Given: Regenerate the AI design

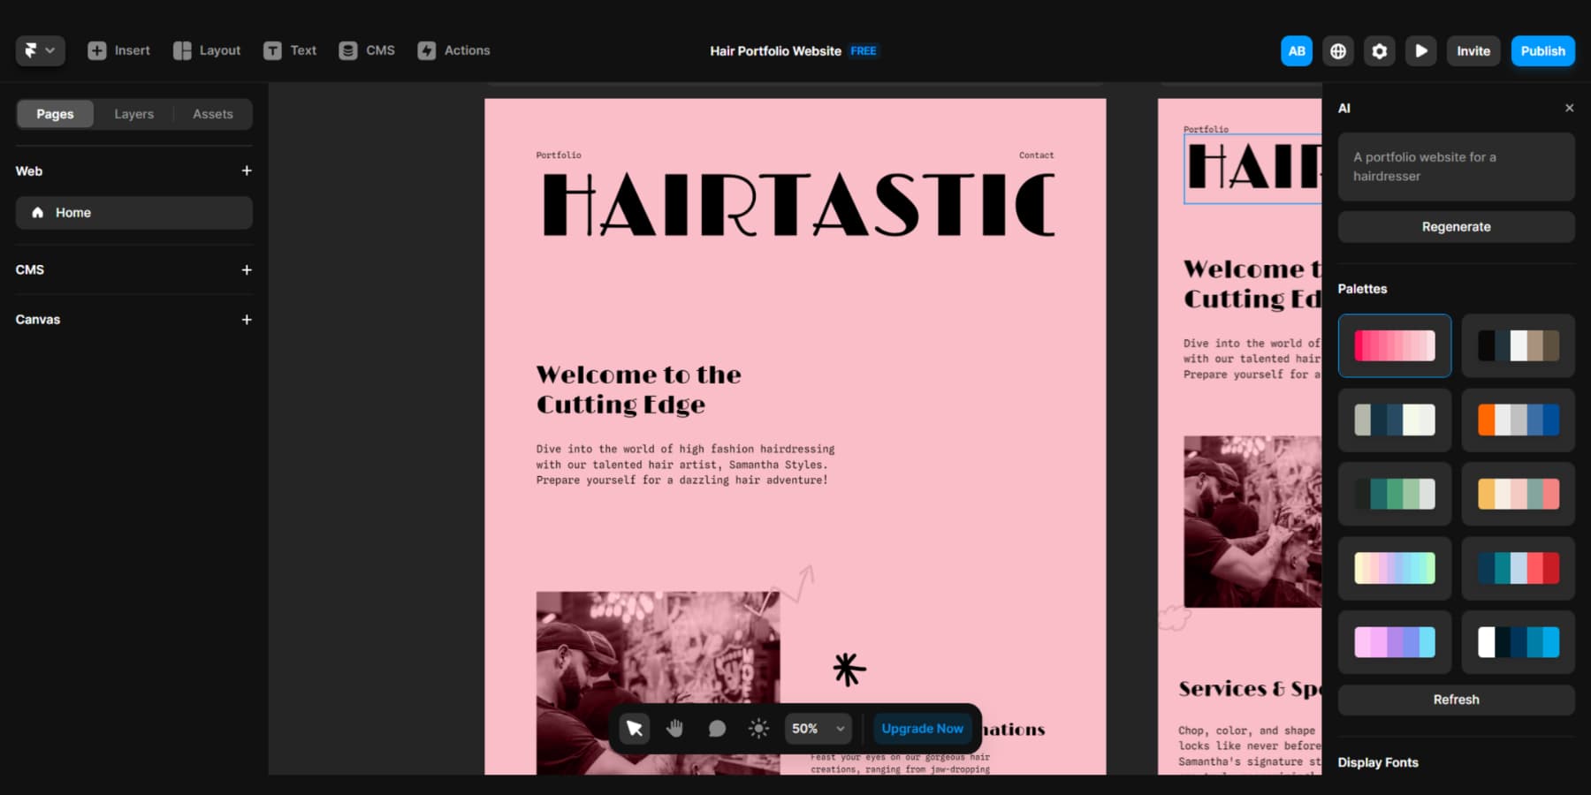Looking at the screenshot, I should click(1456, 226).
